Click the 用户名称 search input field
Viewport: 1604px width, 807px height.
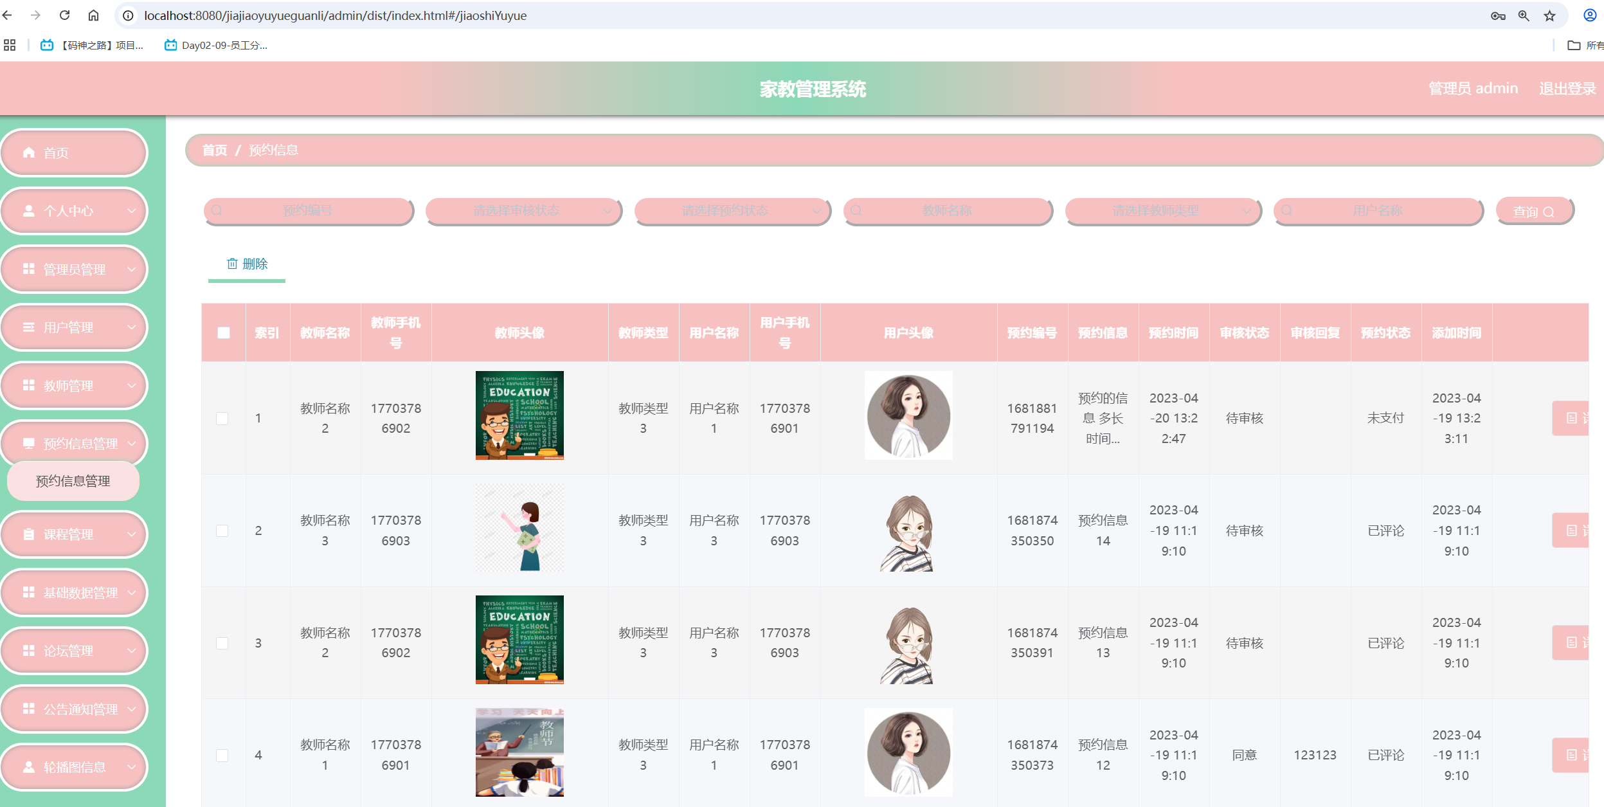point(1378,211)
